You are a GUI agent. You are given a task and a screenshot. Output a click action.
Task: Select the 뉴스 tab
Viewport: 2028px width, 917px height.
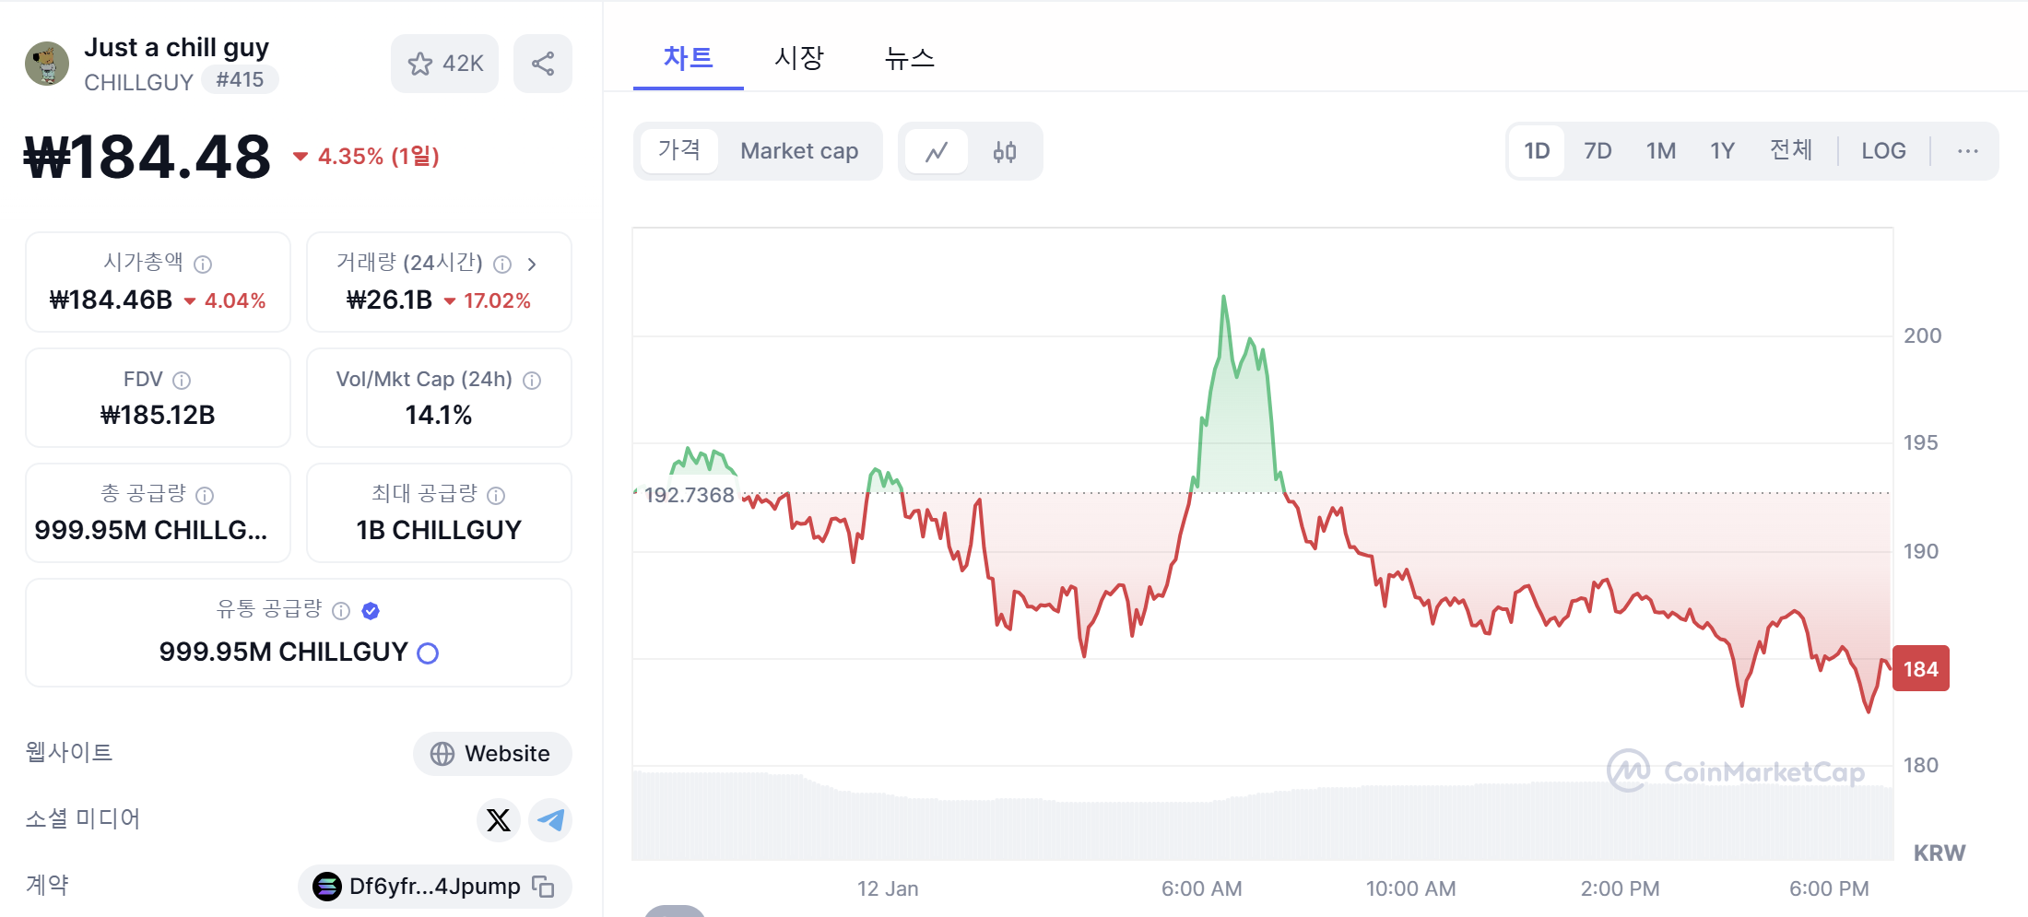[x=910, y=58]
